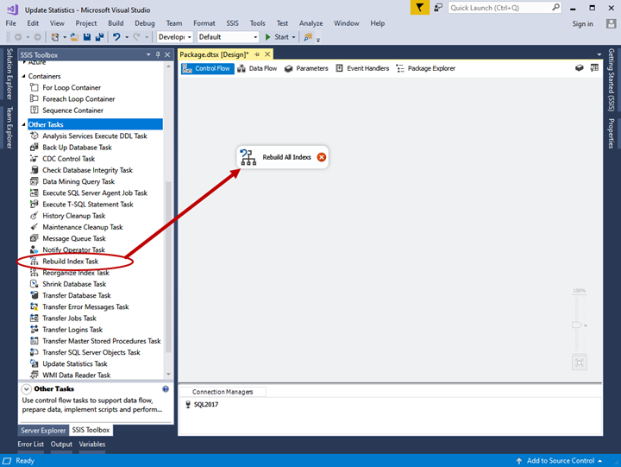The width and height of the screenshot is (621, 467).
Task: Select Shrink Database Task icon
Action: (x=34, y=284)
